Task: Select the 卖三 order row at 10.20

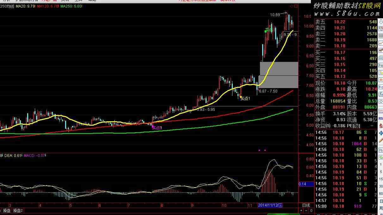Action: [x=346, y=34]
